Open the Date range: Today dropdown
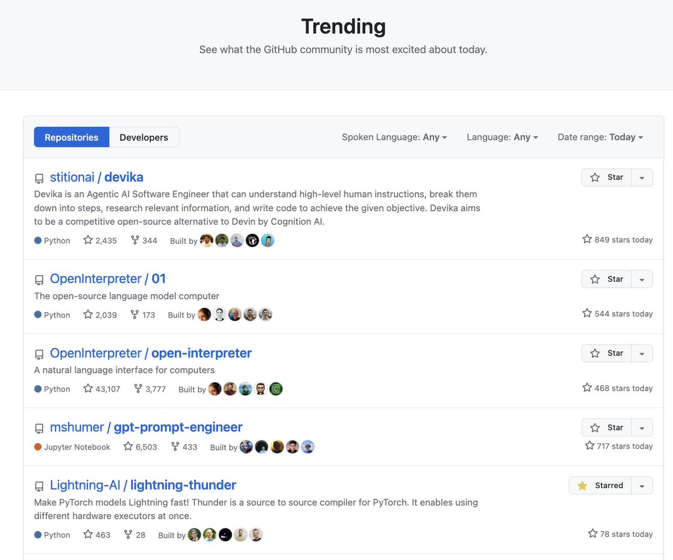This screenshot has width=673, height=560. [x=600, y=137]
